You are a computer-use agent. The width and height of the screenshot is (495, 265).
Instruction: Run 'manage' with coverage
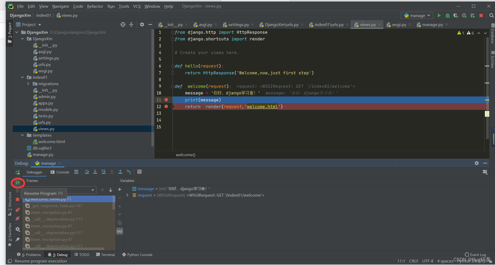(x=456, y=15)
